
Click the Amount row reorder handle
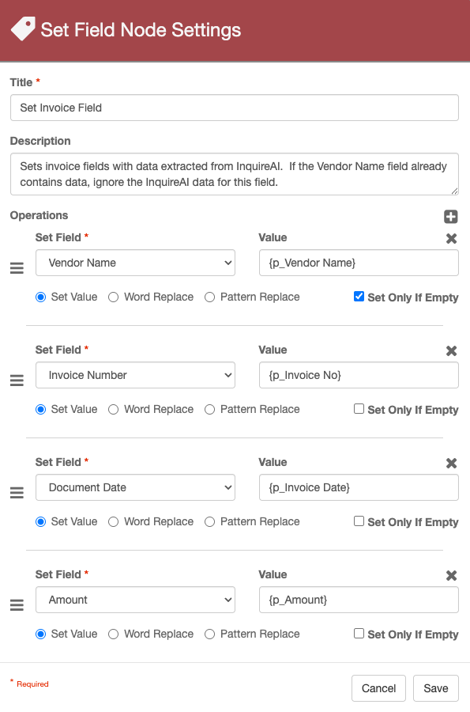pos(17,605)
